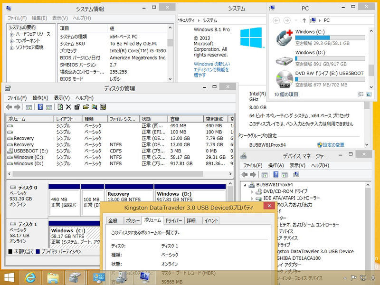Image resolution: width=380 pixels, height=285 pixels.
Task: Open ファイル(F) menu in System Information
Action: point(17,18)
